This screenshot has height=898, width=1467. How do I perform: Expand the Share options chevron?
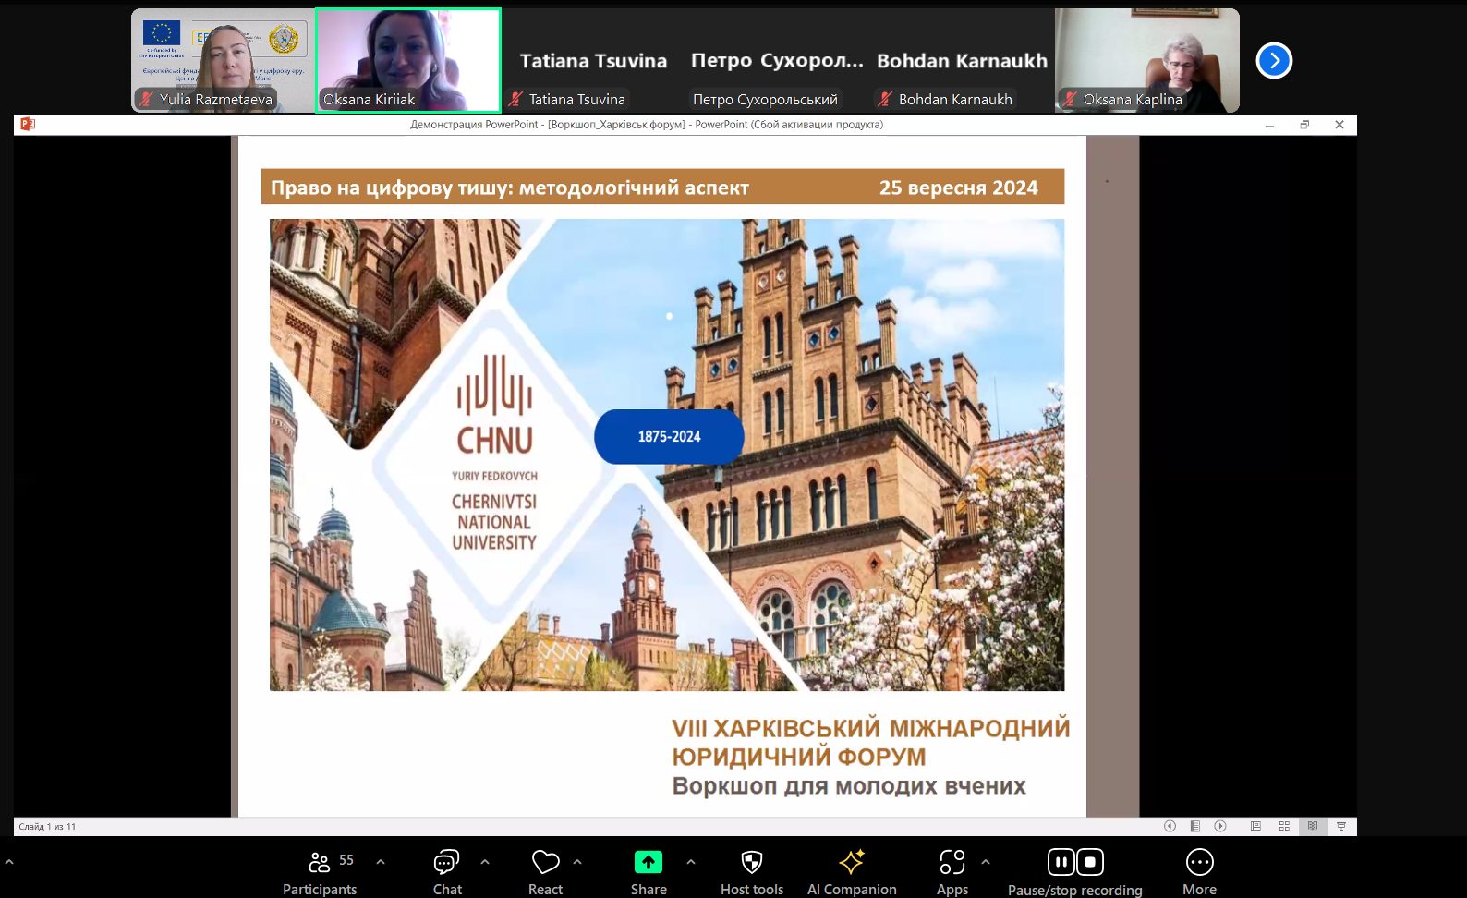click(x=691, y=862)
